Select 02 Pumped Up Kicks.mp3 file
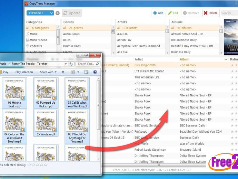Viewport: 238px width, 179px height. click(46, 93)
